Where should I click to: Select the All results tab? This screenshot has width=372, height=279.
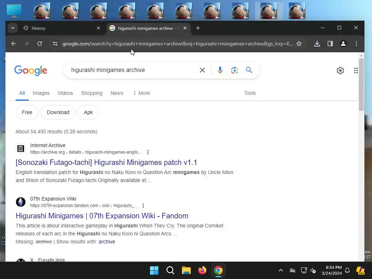pyautogui.click(x=22, y=93)
